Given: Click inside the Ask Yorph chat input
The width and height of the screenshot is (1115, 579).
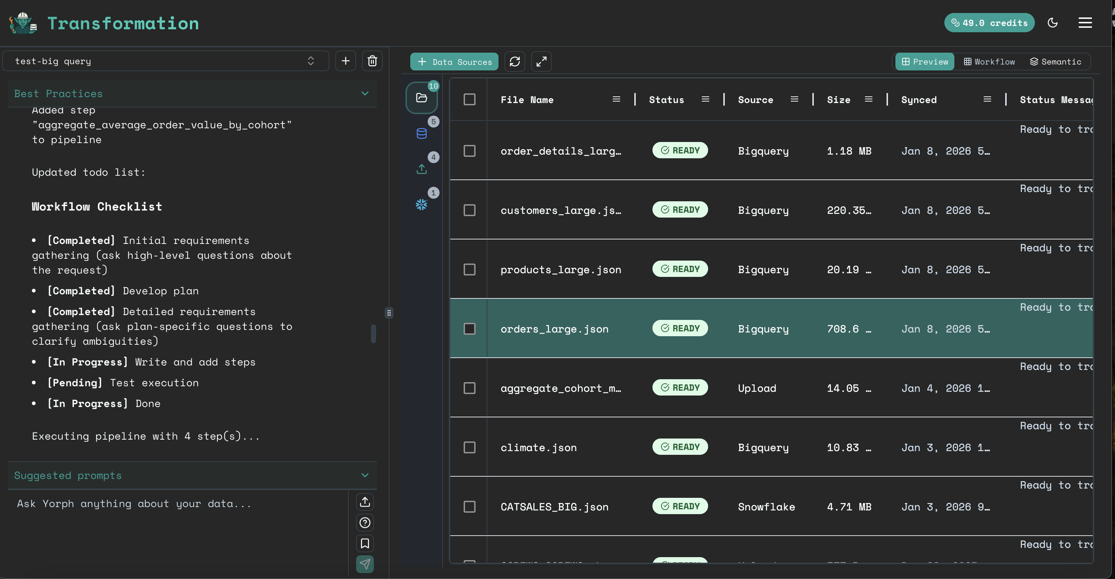Looking at the screenshot, I should (173, 504).
